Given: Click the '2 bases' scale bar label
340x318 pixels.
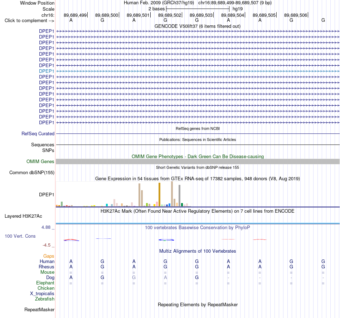Looking at the screenshot, I should 156,9.
